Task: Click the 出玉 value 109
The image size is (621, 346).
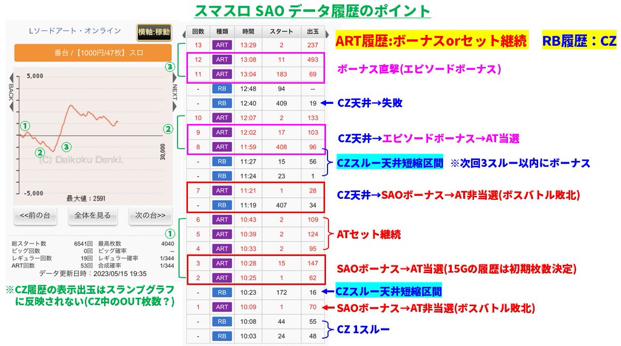Action: click(313, 219)
